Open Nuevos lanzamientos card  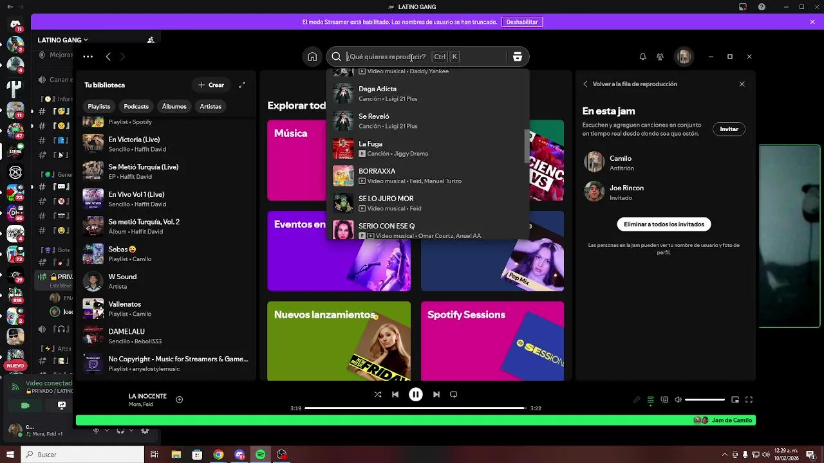pos(339,341)
